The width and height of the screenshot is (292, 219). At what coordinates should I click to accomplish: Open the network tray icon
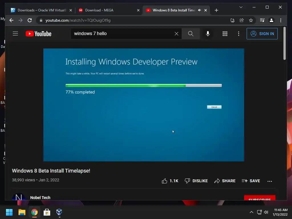click(259, 212)
